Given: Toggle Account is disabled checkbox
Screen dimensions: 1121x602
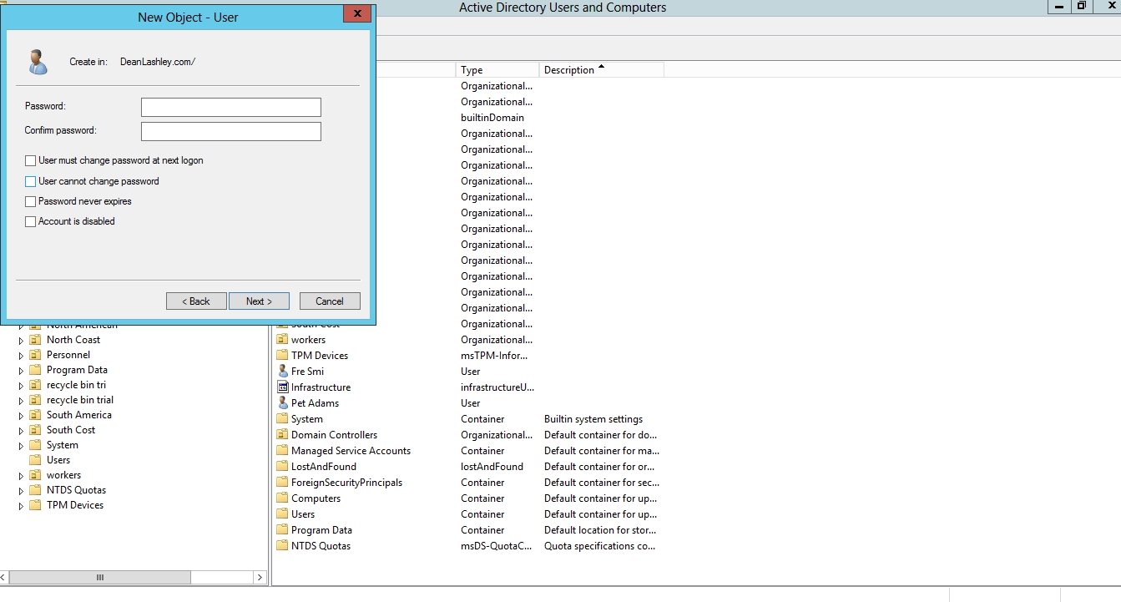Looking at the screenshot, I should [x=31, y=221].
